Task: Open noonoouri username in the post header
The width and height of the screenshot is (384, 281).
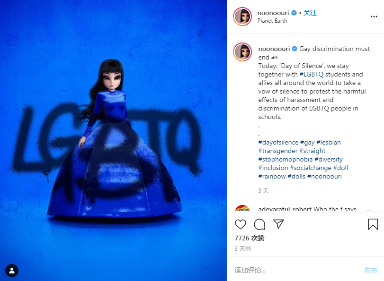Action: 273,13
